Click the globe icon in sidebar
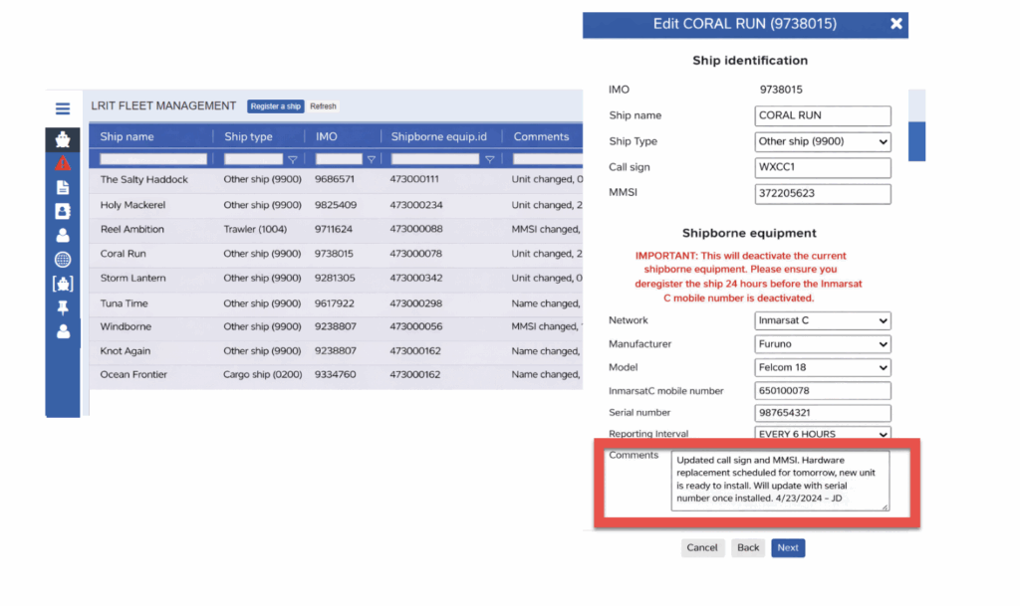 (63, 260)
